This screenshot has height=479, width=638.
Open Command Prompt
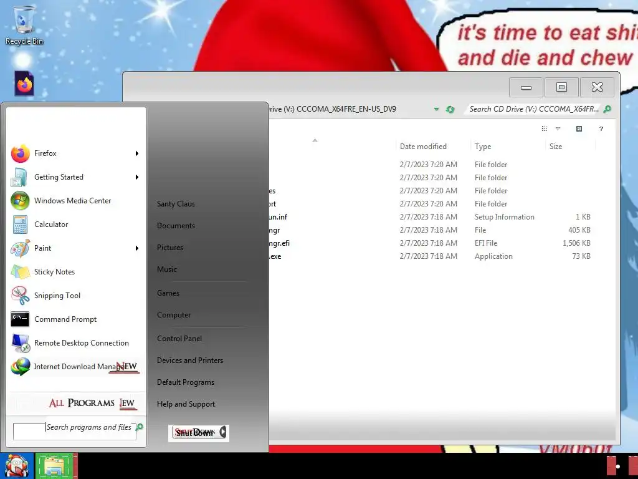coord(75,319)
